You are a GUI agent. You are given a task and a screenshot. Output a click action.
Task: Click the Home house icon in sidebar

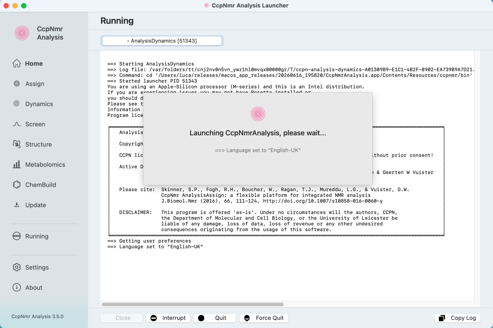pos(16,64)
